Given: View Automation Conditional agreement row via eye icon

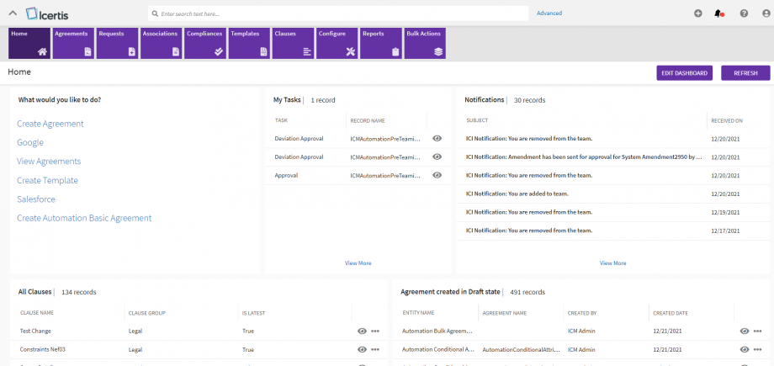Looking at the screenshot, I should (x=745, y=349).
